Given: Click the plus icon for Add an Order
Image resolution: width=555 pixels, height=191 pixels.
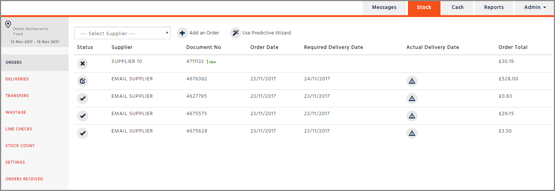Looking at the screenshot, I should [x=182, y=33].
